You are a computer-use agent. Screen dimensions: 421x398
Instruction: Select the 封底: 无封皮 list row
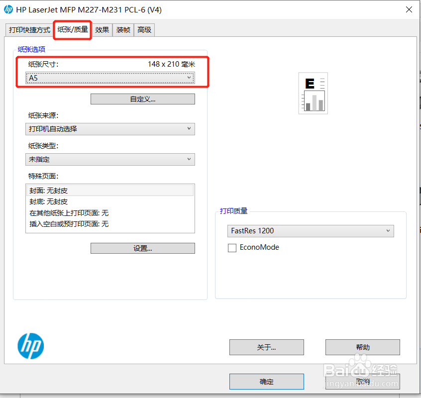pyautogui.click(x=110, y=201)
